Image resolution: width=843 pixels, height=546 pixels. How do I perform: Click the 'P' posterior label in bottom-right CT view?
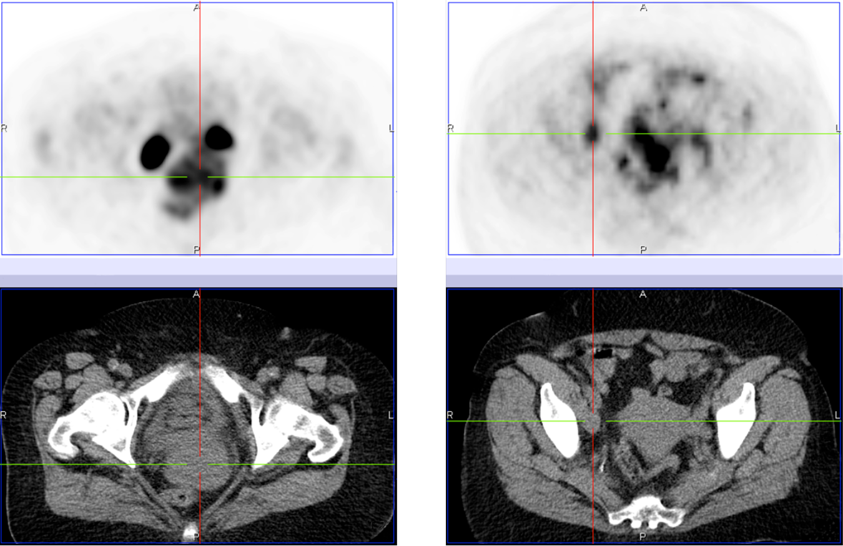coord(643,537)
